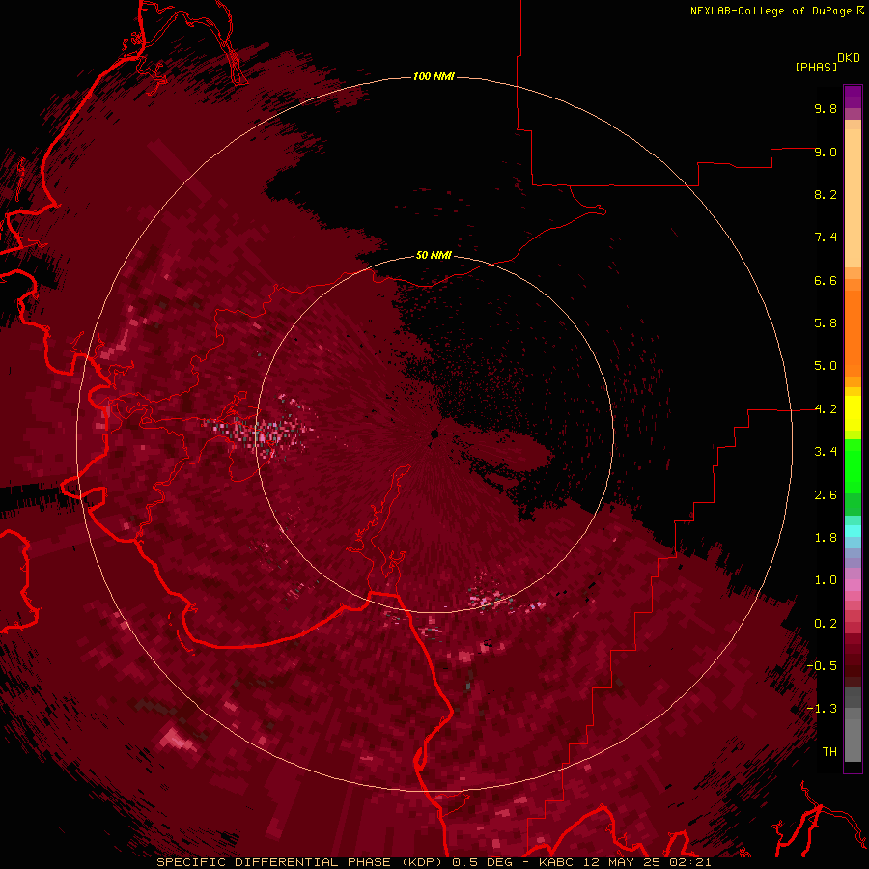Image resolution: width=869 pixels, height=869 pixels.
Task: Click the 5.8 legend value
Action: [826, 323]
